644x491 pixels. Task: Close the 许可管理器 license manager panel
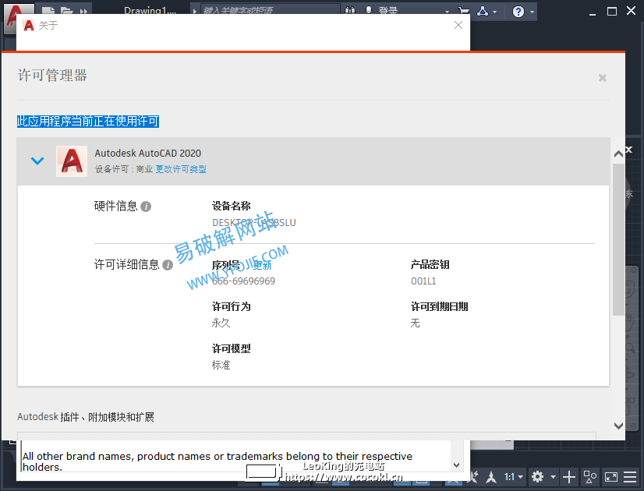tap(602, 78)
